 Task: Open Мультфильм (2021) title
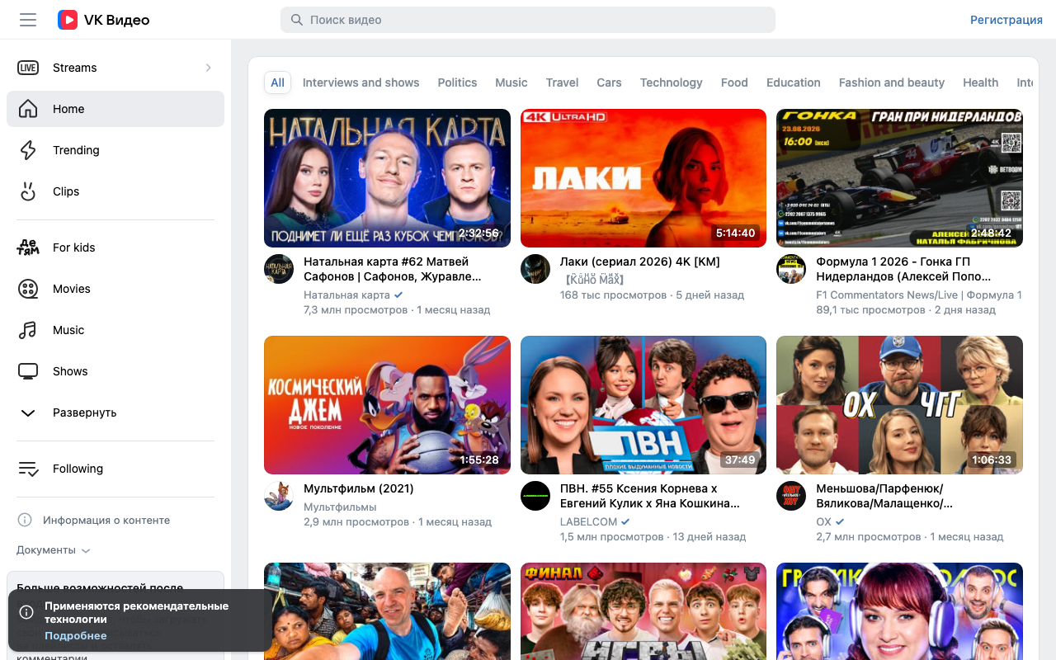(x=359, y=488)
